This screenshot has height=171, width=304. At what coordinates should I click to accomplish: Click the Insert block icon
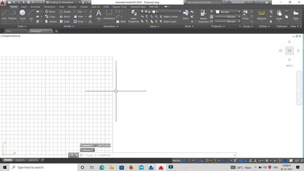pos(186,15)
